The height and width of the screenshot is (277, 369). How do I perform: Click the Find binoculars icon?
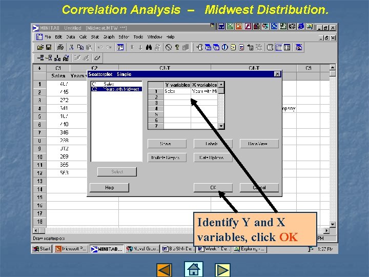click(x=149, y=47)
